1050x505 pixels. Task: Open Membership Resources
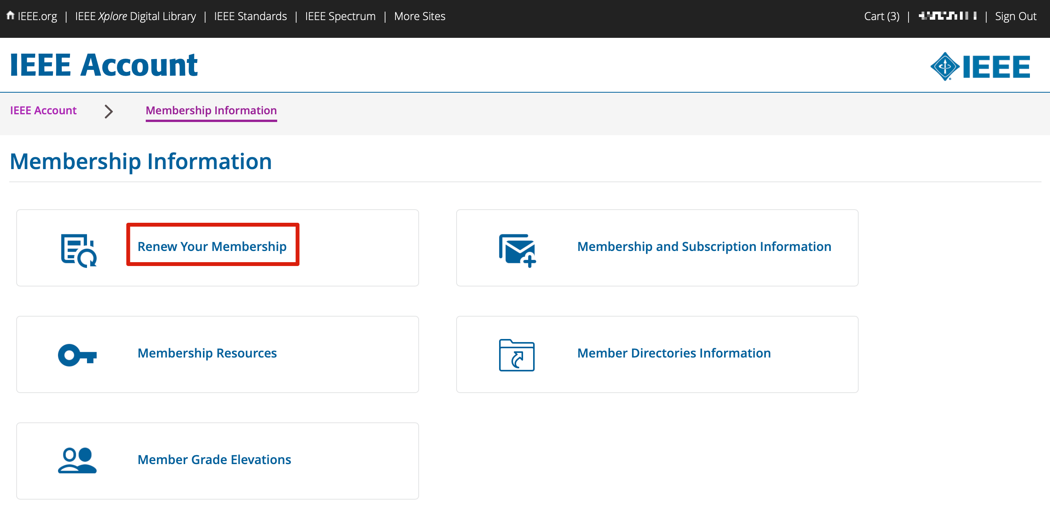point(207,353)
